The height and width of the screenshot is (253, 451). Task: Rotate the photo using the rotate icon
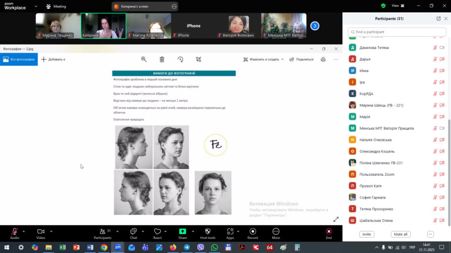[x=180, y=59]
